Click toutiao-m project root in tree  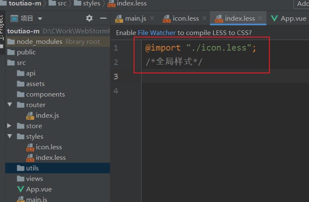(24, 31)
